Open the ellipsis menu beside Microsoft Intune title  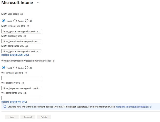click(38, 3)
